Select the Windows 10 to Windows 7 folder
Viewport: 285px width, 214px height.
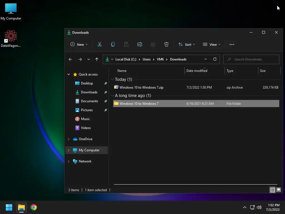click(196, 104)
